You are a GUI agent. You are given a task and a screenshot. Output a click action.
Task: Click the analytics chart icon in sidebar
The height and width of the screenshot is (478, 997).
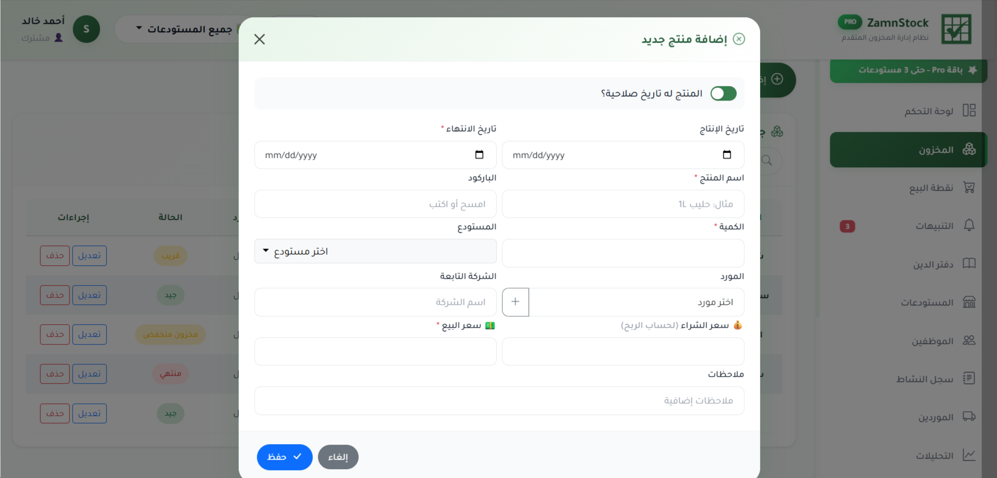969,455
